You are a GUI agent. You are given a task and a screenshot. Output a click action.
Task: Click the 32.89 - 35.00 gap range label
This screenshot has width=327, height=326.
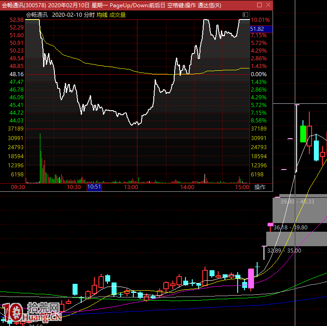pyautogui.click(x=284, y=251)
